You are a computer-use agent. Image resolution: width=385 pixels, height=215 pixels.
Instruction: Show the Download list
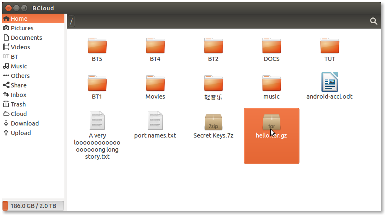point(33,124)
